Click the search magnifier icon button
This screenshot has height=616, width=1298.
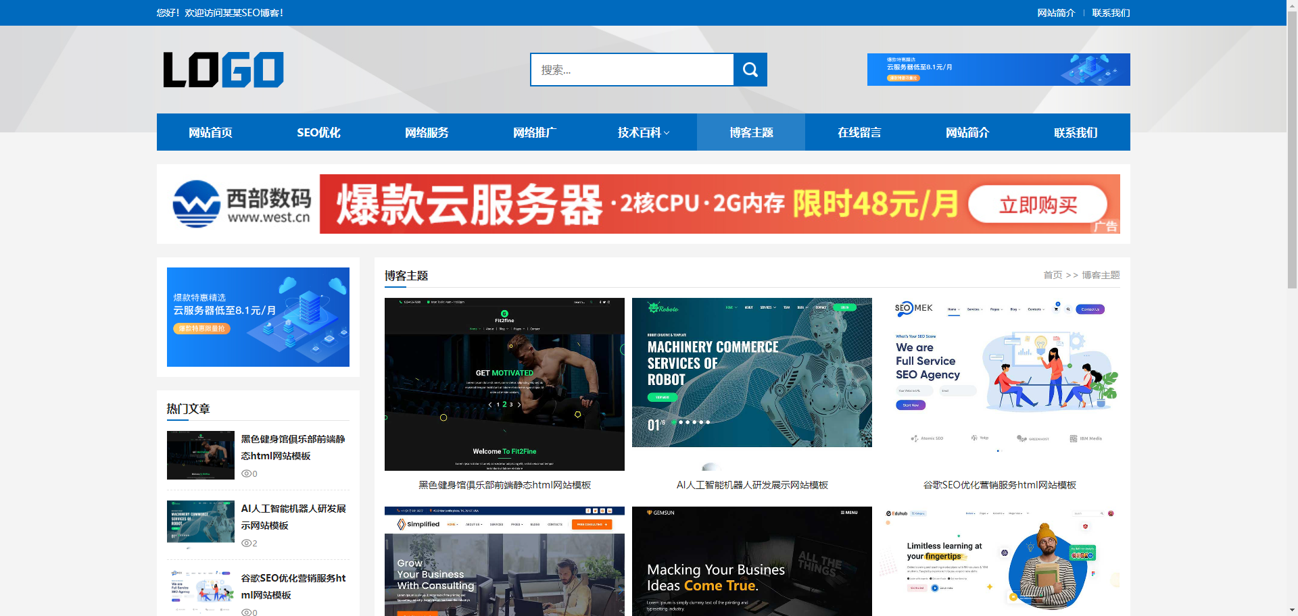pos(750,70)
